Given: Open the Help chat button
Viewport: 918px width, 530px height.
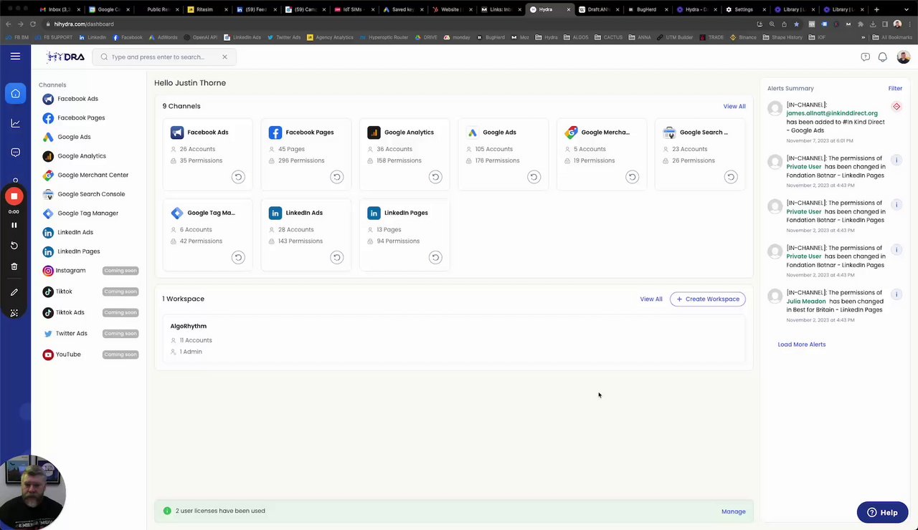Looking at the screenshot, I should 883,512.
